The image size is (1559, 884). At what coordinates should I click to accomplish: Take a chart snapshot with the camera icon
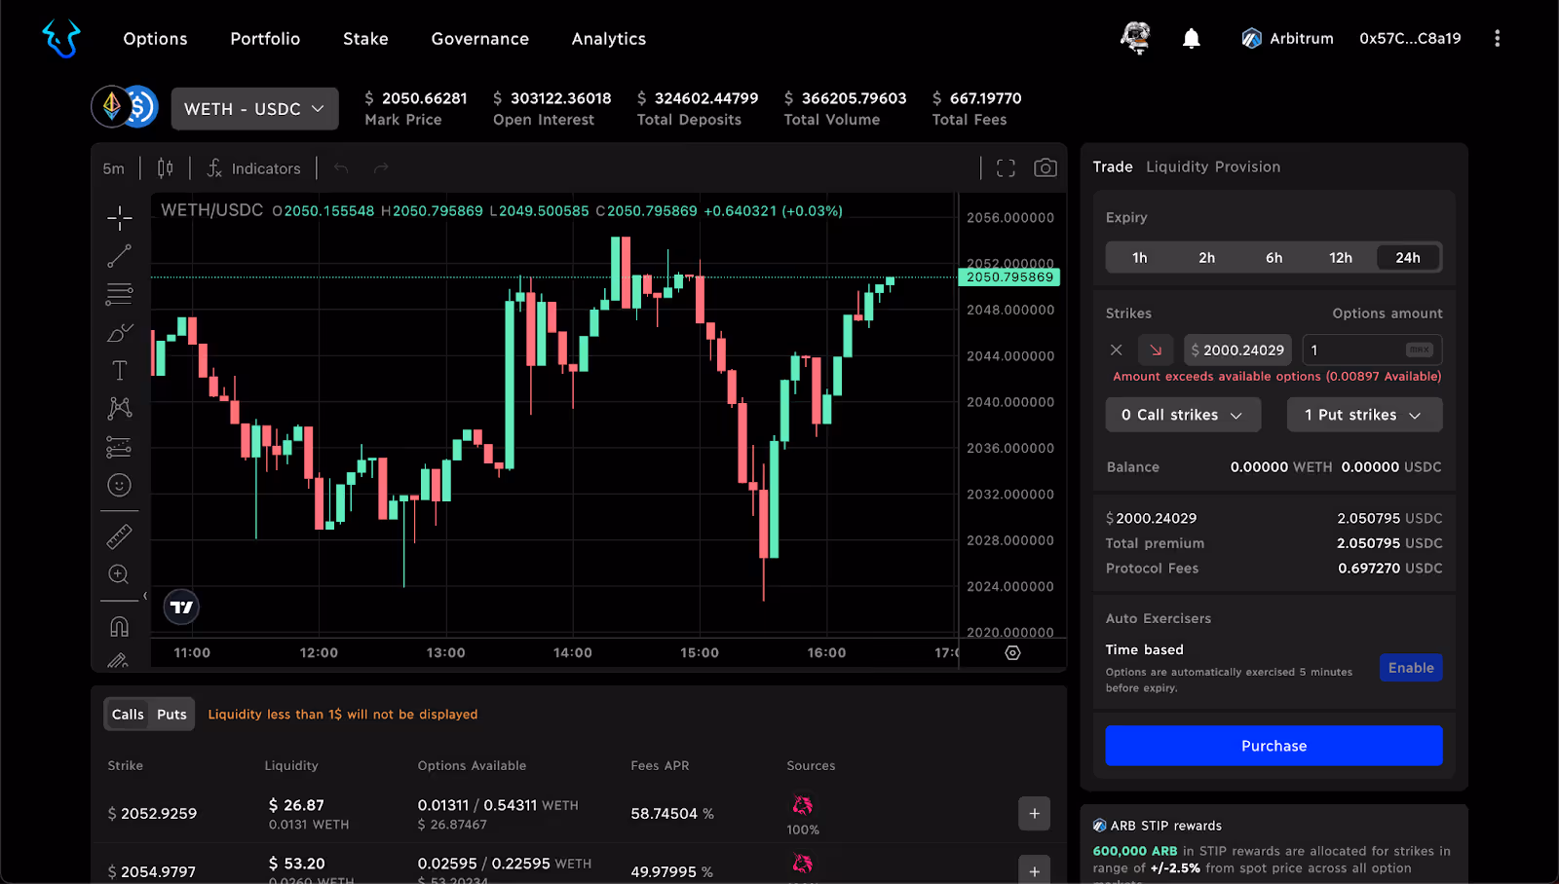click(1046, 167)
